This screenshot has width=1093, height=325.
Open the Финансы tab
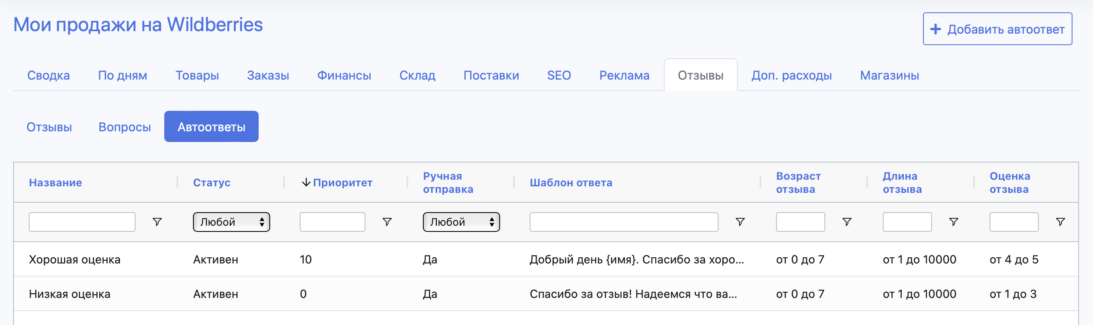pos(344,75)
